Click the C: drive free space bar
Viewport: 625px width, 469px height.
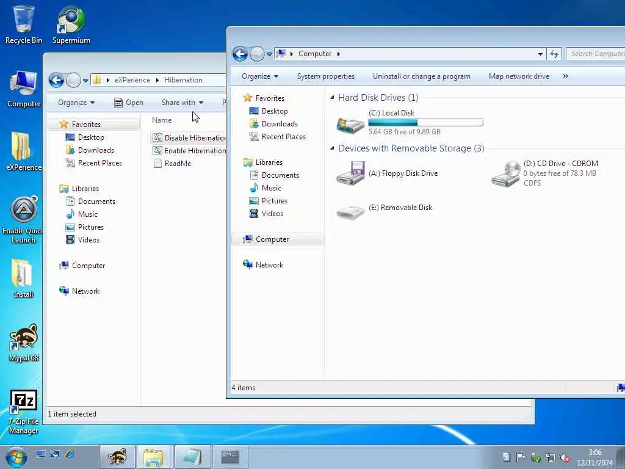(x=425, y=122)
